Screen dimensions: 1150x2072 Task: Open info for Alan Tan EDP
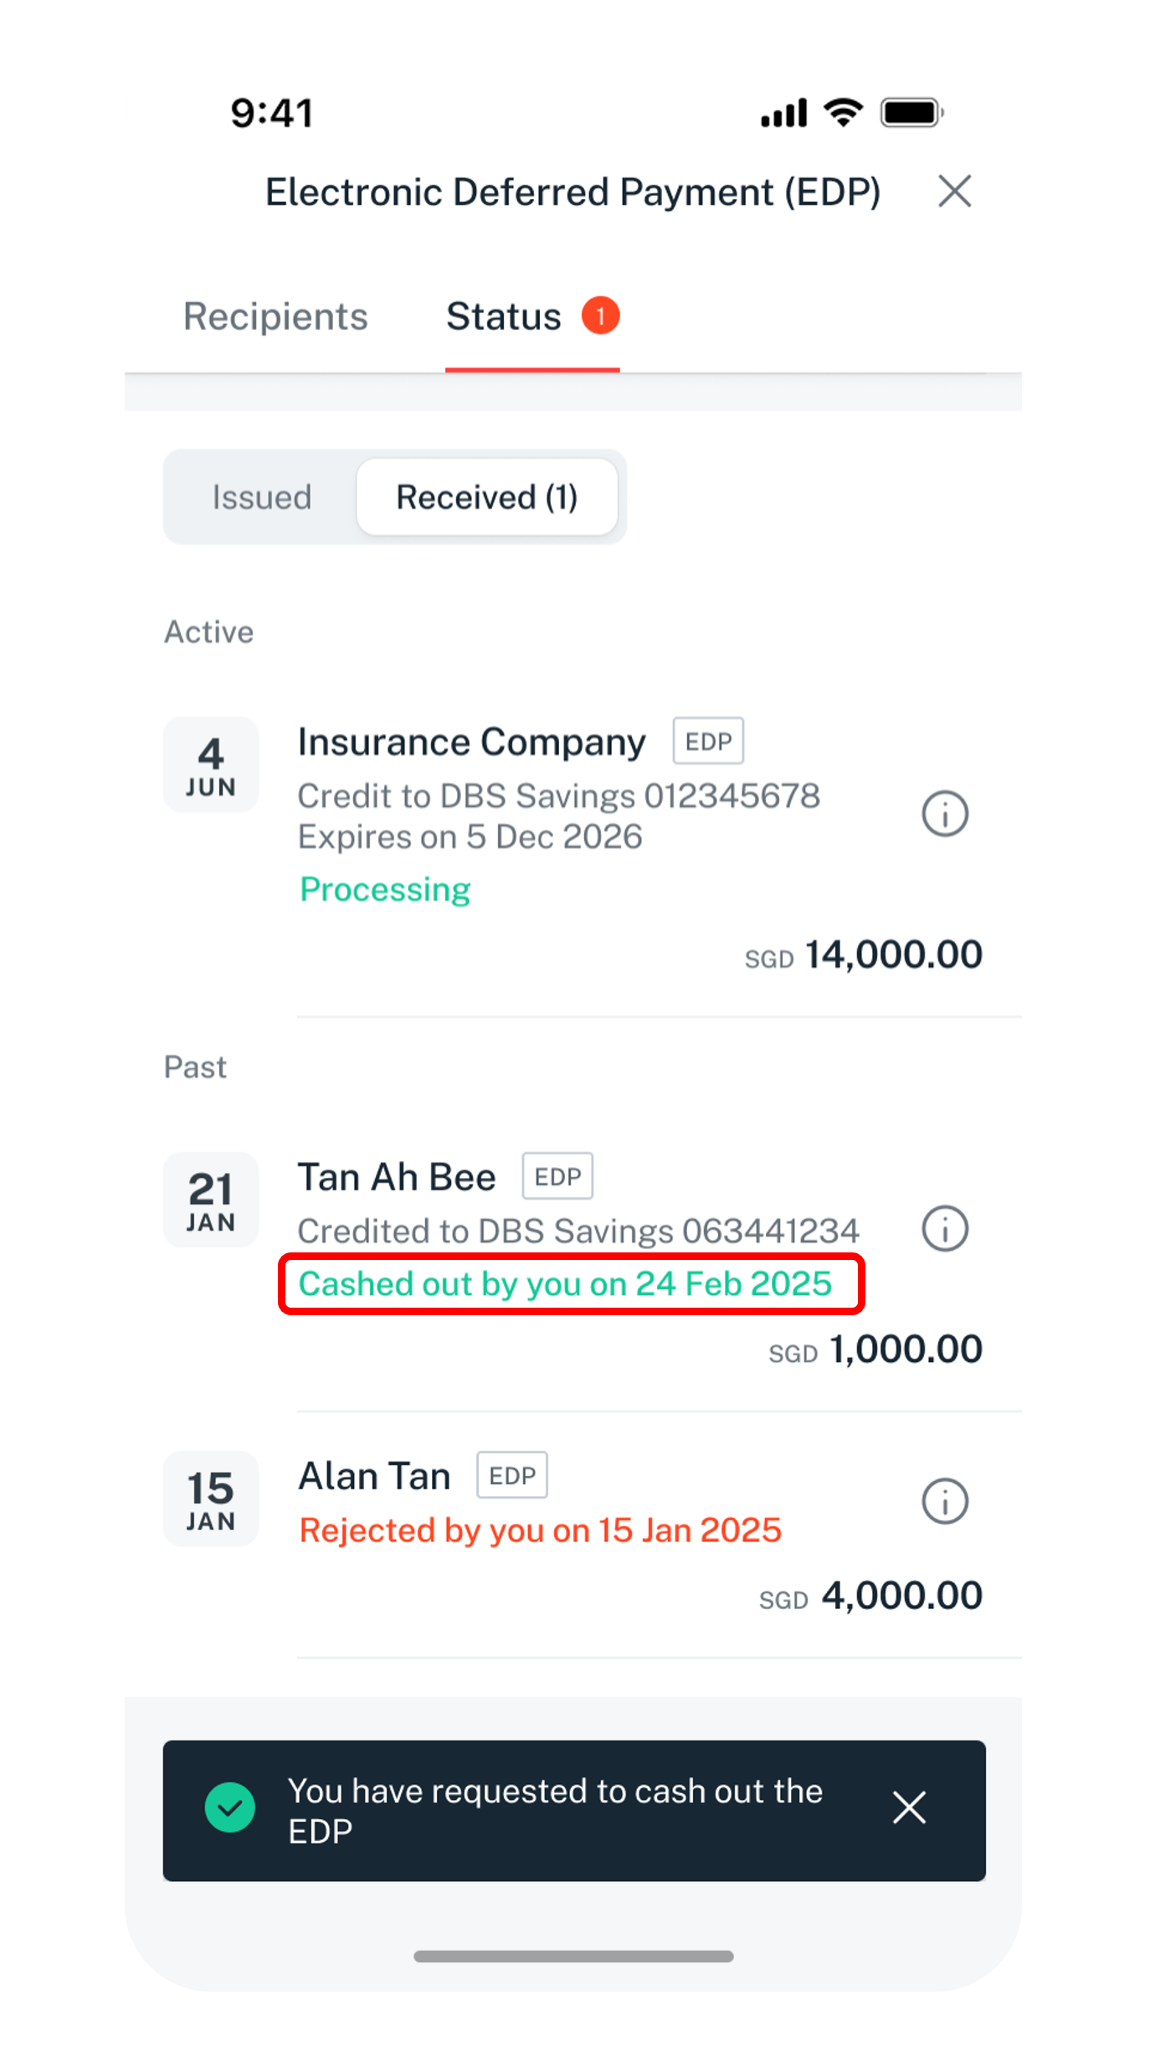click(x=945, y=1501)
